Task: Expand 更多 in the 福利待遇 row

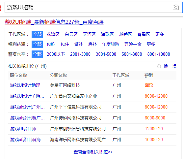Action: coord(151,44)
